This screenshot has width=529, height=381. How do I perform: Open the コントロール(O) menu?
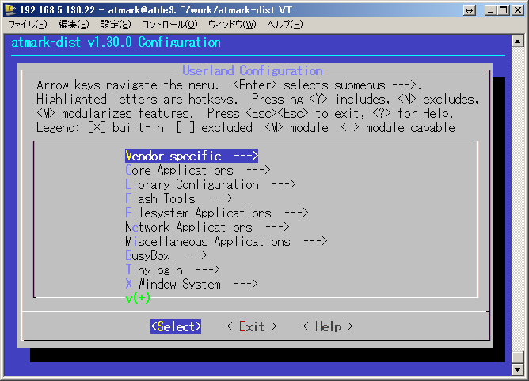[169, 25]
